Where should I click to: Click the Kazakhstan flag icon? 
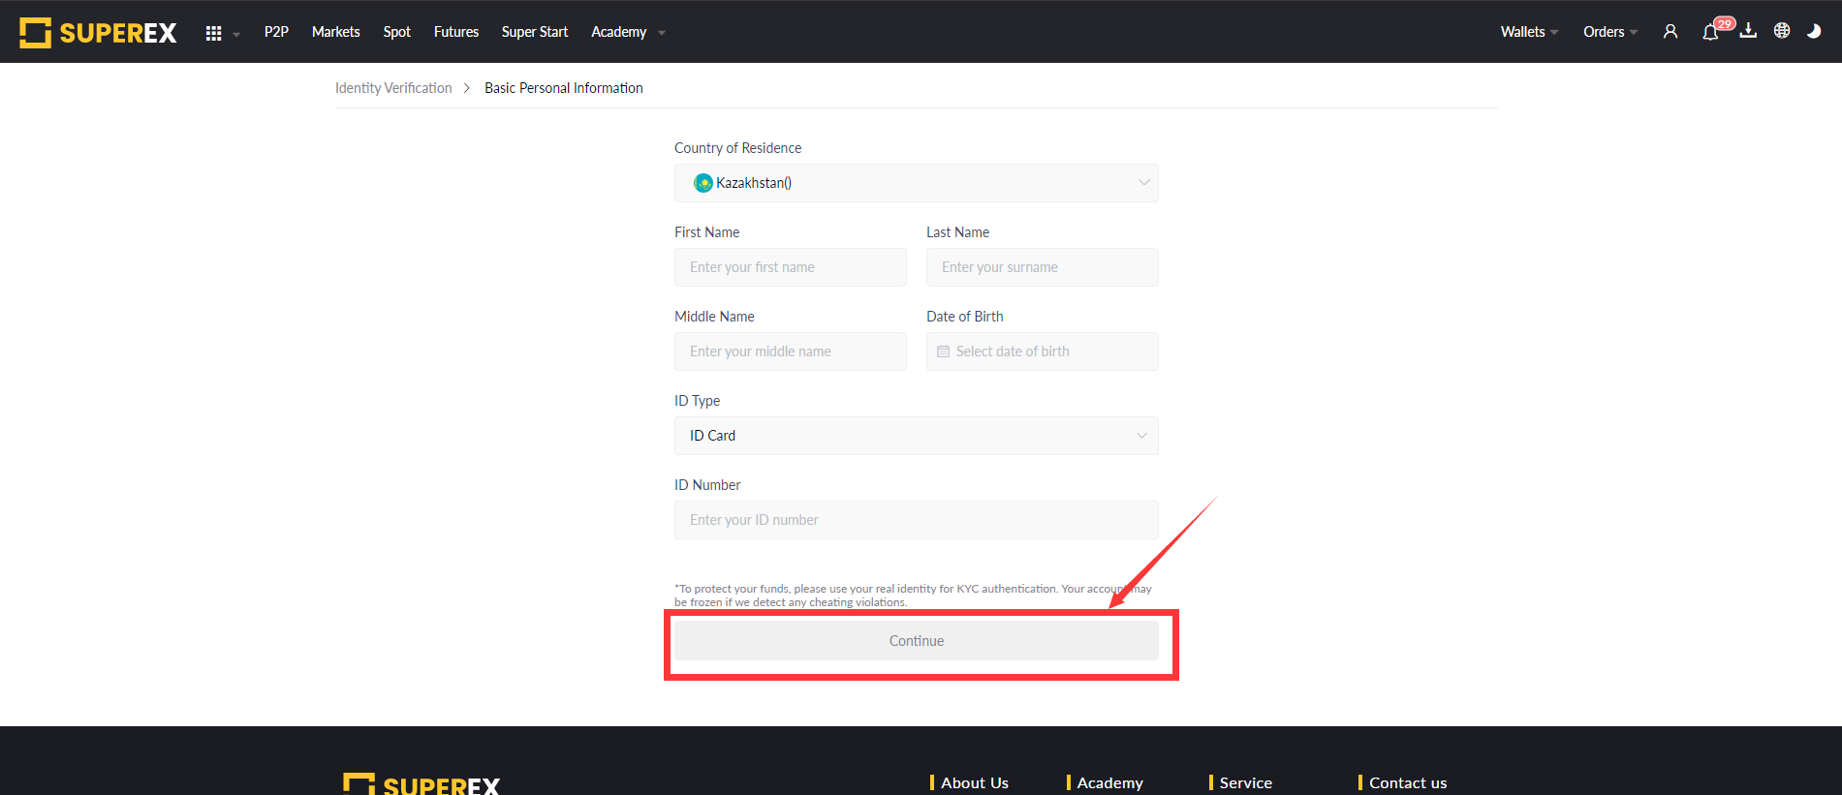point(702,183)
